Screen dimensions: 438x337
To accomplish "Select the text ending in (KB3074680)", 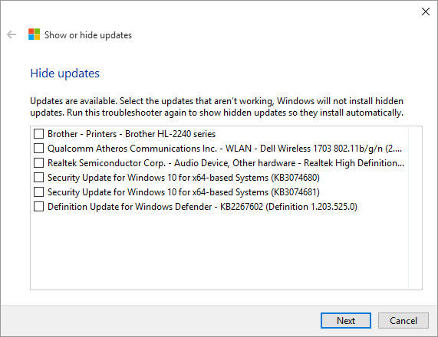I will [183, 178].
